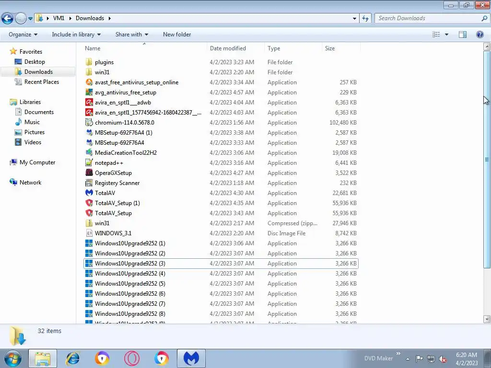The height and width of the screenshot is (368, 491).
Task: Select the plugins folder icon
Action: (89, 62)
